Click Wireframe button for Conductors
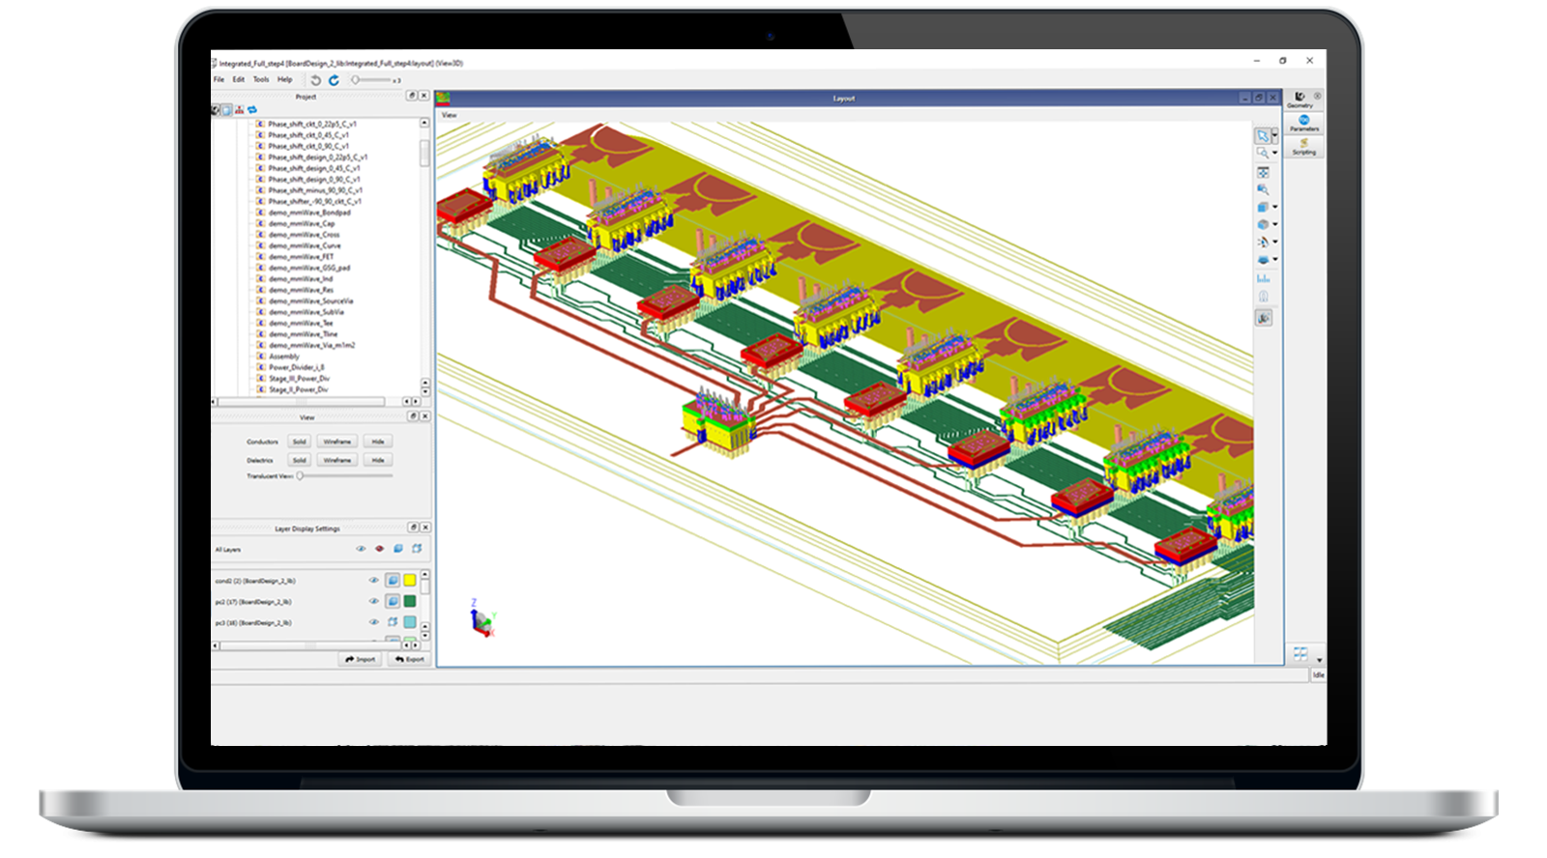This screenshot has width=1547, height=858. point(337,442)
